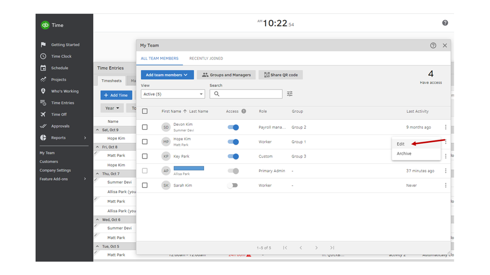Viewport: 490px width, 275px height.
Task: Toggle access for Key Park
Action: [233, 156]
